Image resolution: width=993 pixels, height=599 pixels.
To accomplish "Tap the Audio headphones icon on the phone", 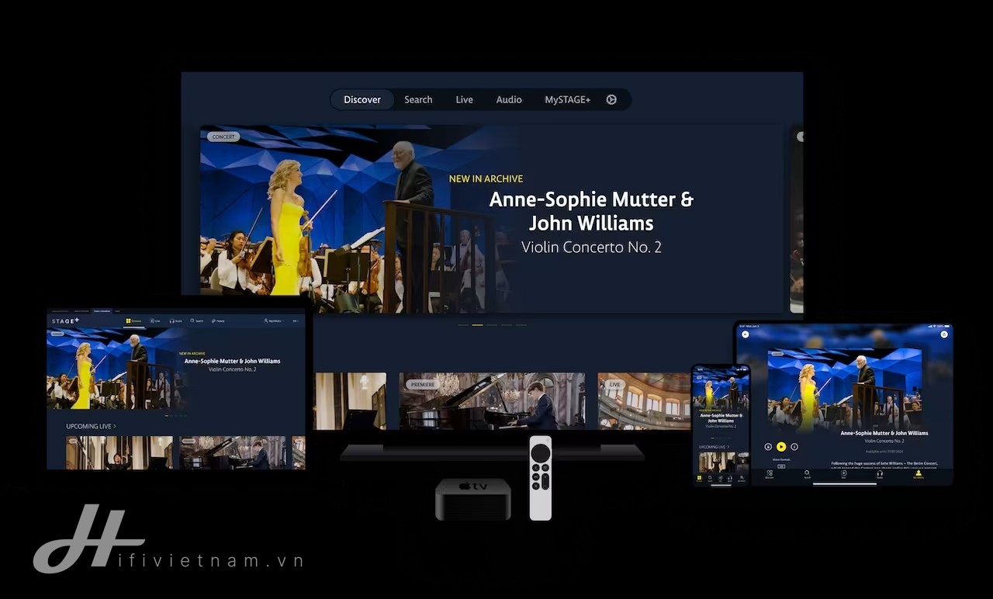I will point(730,479).
